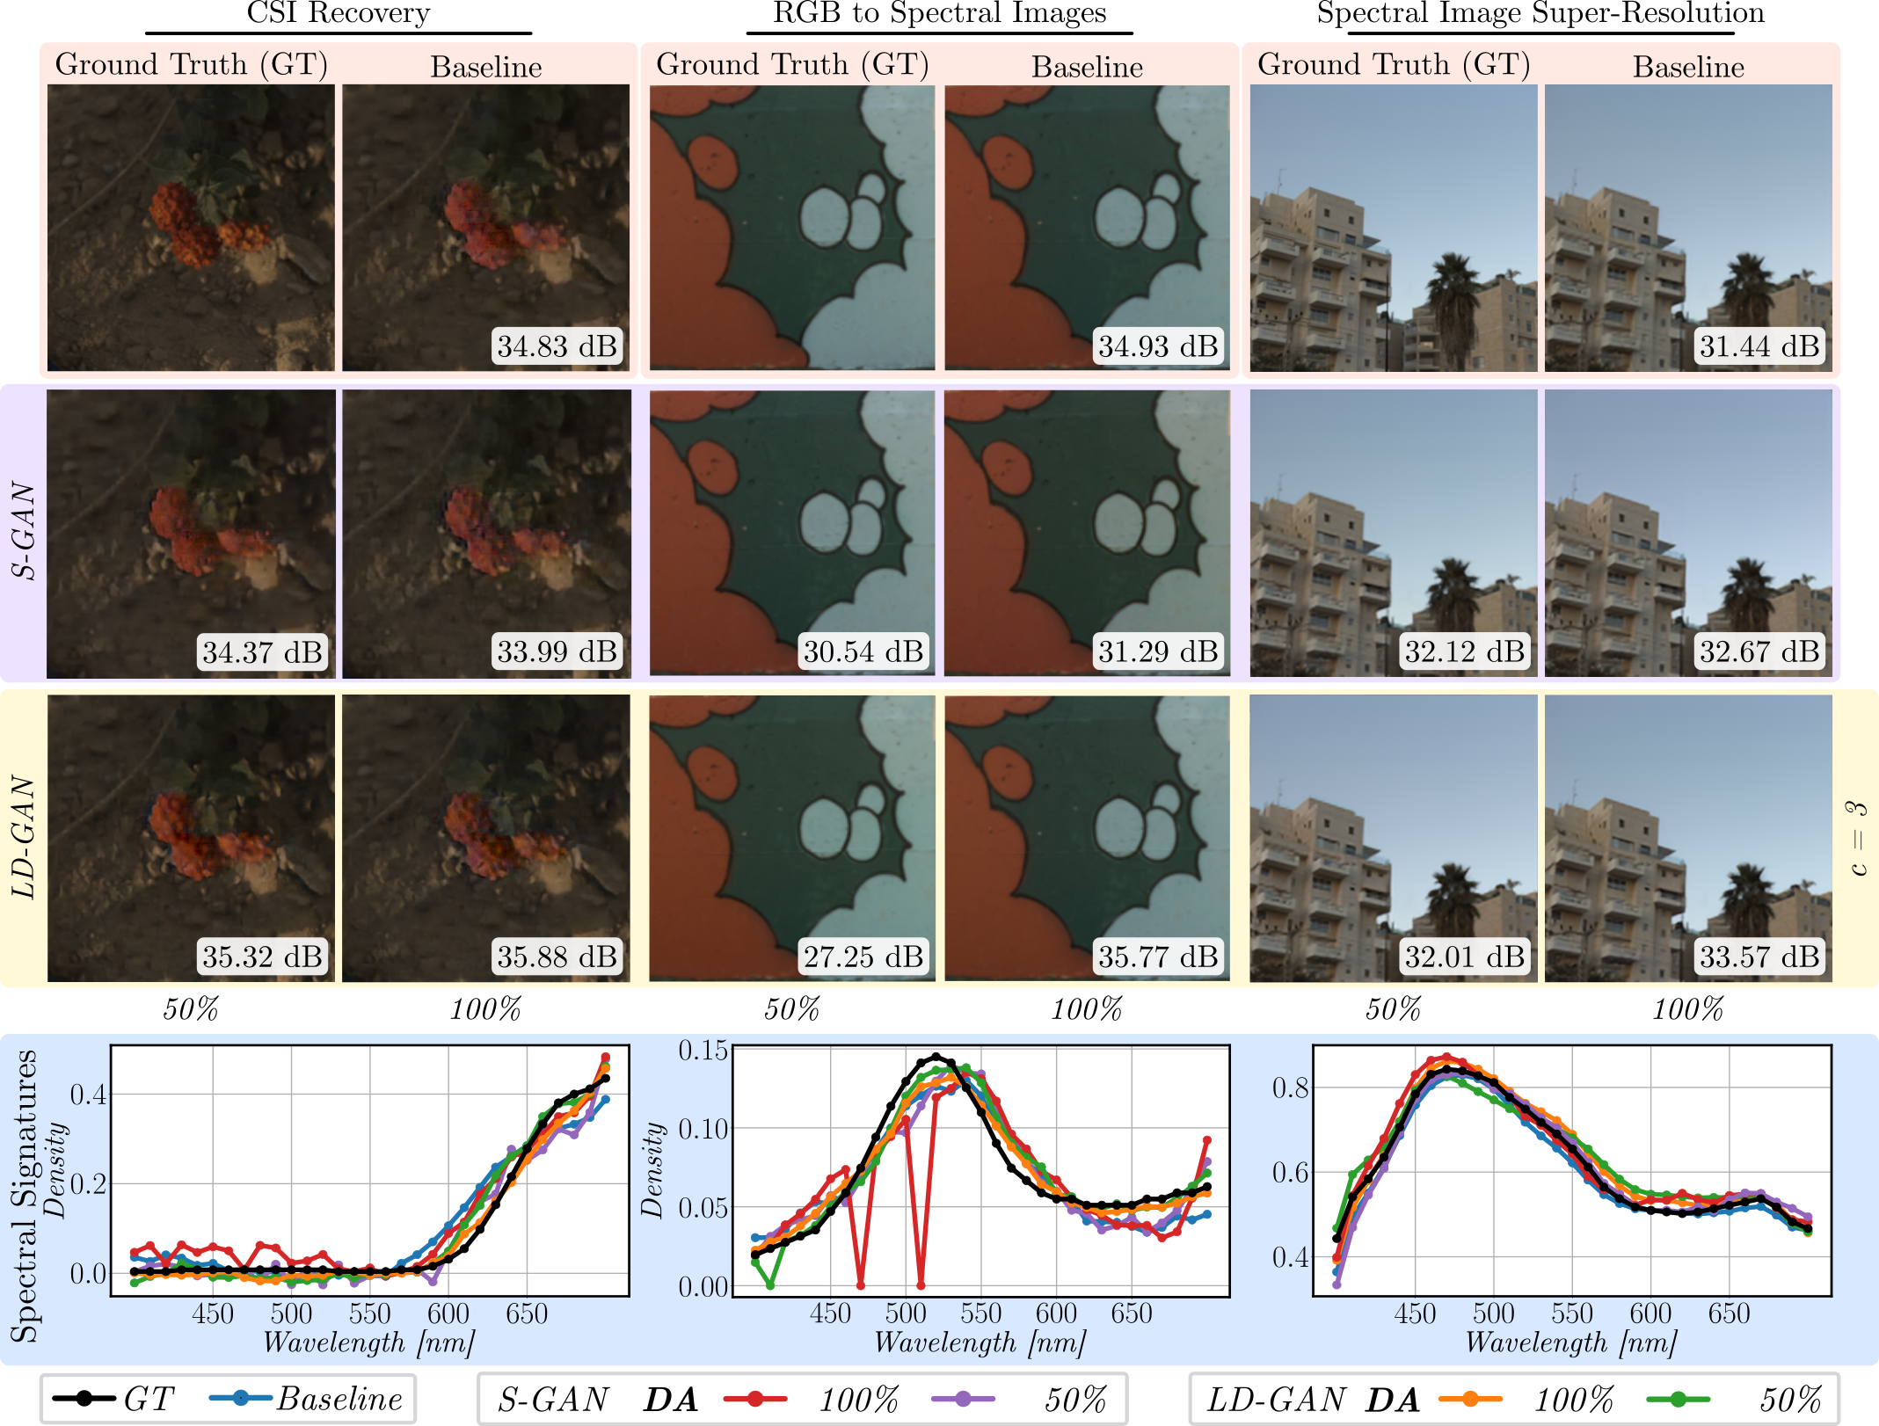Screen dimensions: 1879x1426
Task: Click the purple S-GAN 50% legend marker
Action: 963,1399
